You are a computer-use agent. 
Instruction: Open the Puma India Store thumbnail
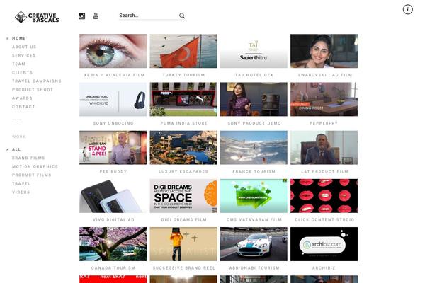[x=183, y=99]
